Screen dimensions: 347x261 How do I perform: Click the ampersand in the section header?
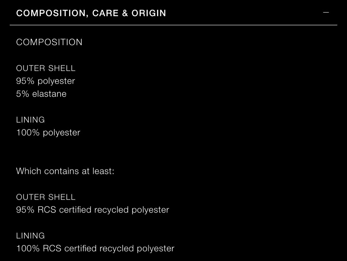[x=125, y=13]
